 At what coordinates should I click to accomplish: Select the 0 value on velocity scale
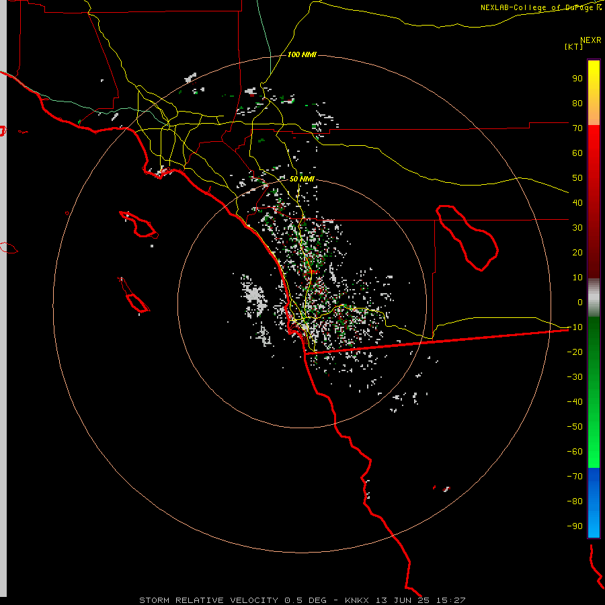[580, 302]
